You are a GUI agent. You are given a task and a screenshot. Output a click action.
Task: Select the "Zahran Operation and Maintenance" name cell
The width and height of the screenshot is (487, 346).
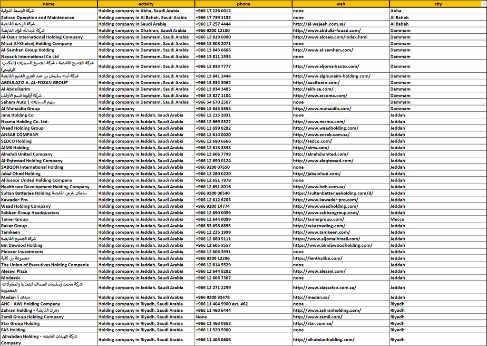49,18
